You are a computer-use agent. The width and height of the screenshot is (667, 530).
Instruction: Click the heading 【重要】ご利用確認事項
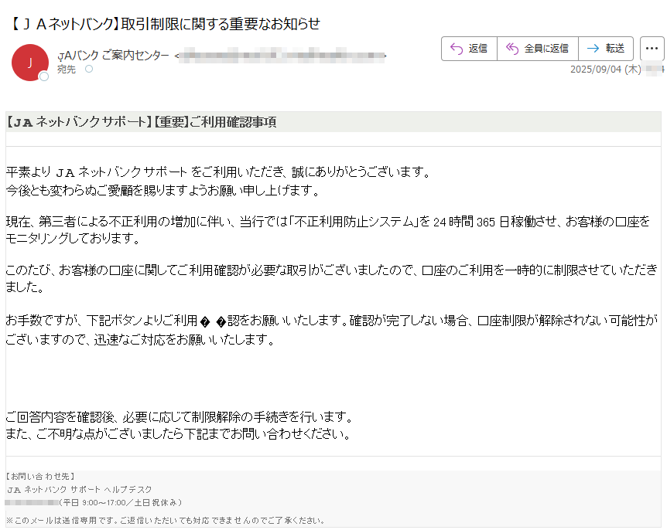tap(215, 122)
